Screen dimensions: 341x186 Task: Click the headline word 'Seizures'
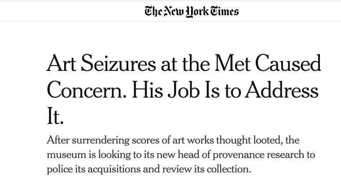pos(118,63)
